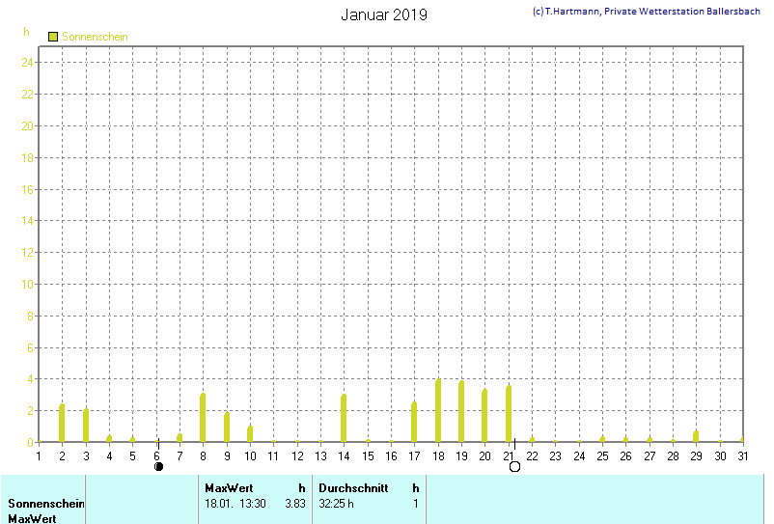Click the sunshine bar for day 18
The height and width of the screenshot is (524, 774).
click(x=438, y=411)
